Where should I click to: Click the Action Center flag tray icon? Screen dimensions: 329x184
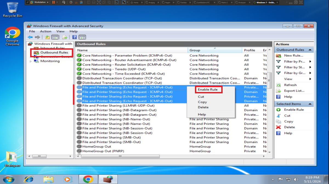(x=280, y=180)
